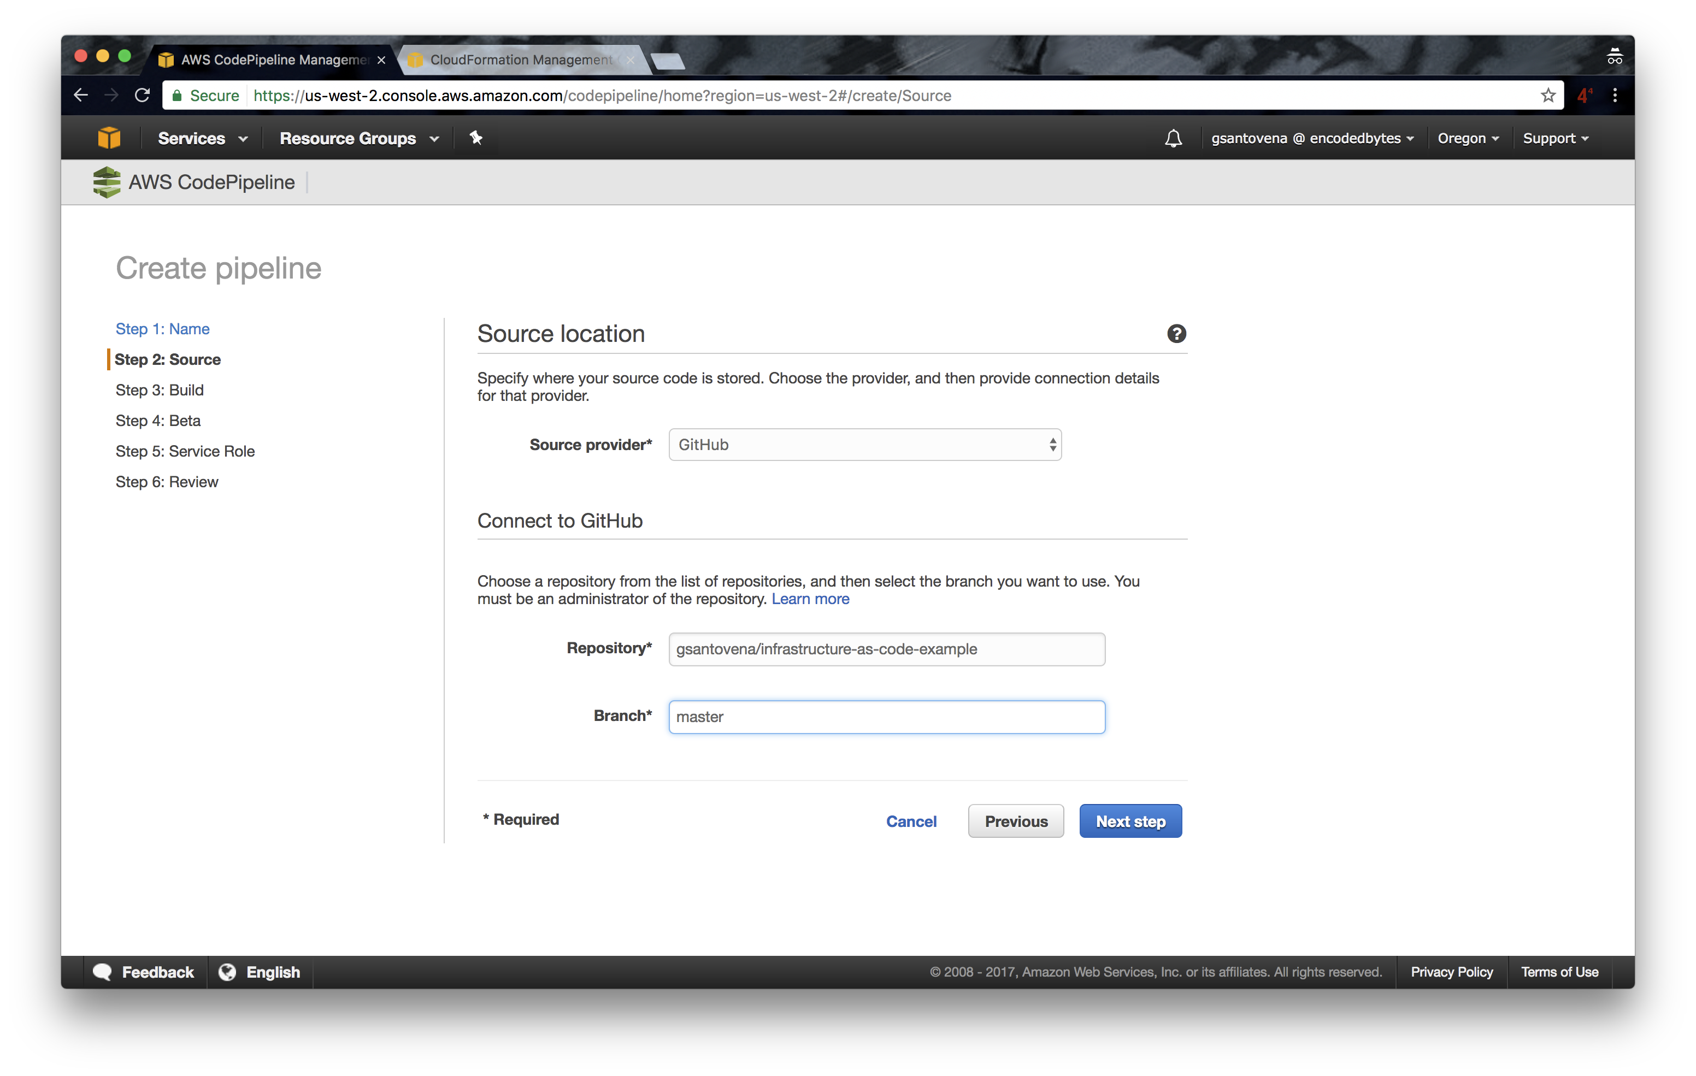Screen dimensions: 1696x1076
Task: Click the pin shortcuts icon in navbar
Action: coord(476,138)
